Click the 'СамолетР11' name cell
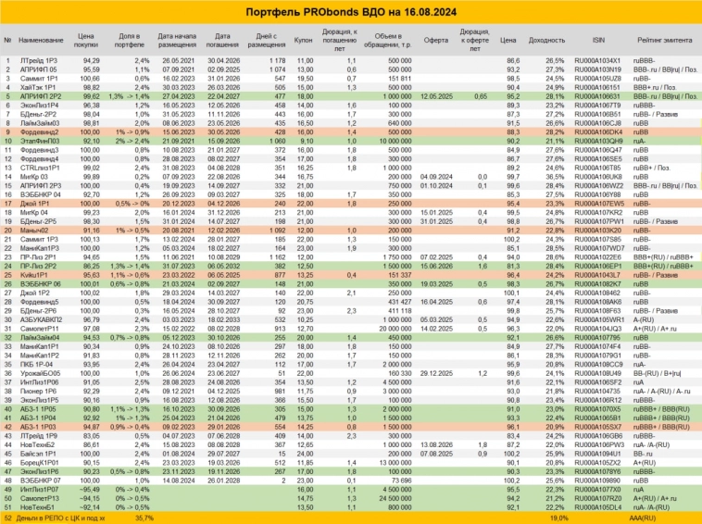The height and width of the screenshot is (524, 702). 40,329
